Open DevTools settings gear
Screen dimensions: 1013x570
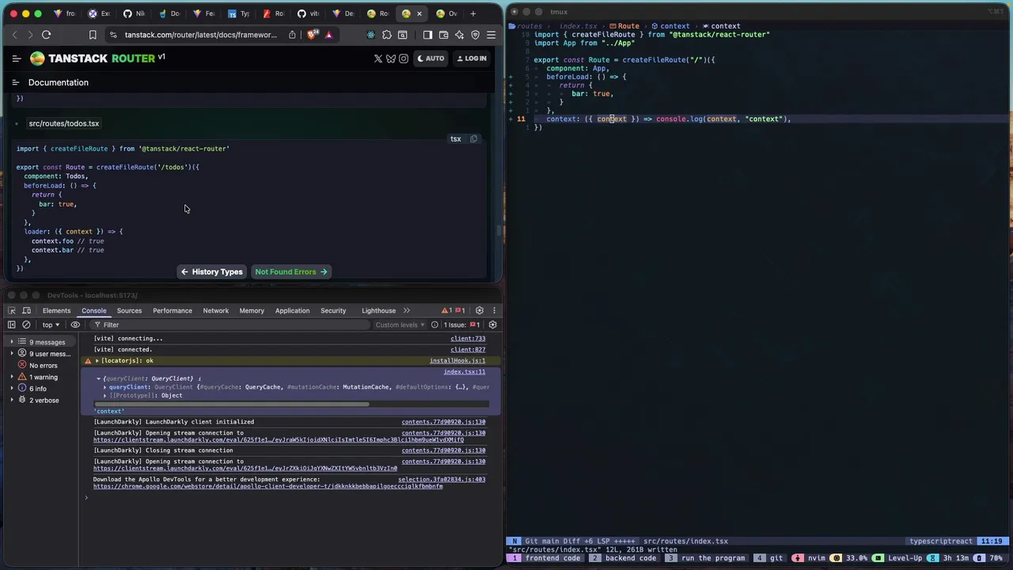coord(479,310)
